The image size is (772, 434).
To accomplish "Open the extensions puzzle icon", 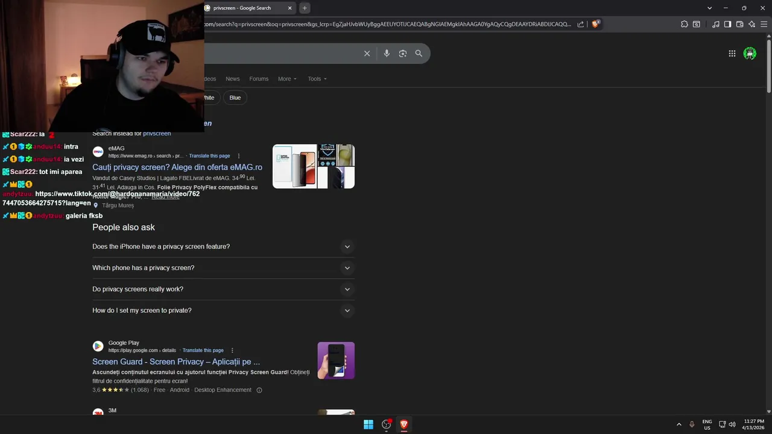I will point(684,24).
